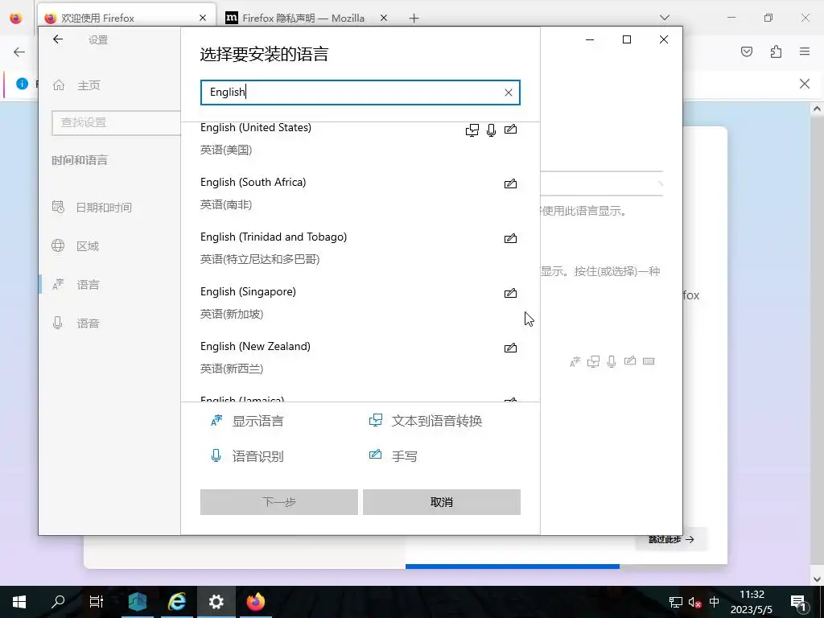
Task: Click Firefox page scrollbar down arrow
Action: coord(817,579)
